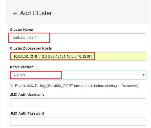Go back using the blue arrow icon
The image size is (151, 128).
[x=15, y=13]
